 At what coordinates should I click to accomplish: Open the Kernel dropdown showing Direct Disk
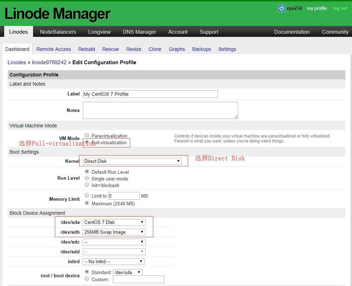pos(132,161)
